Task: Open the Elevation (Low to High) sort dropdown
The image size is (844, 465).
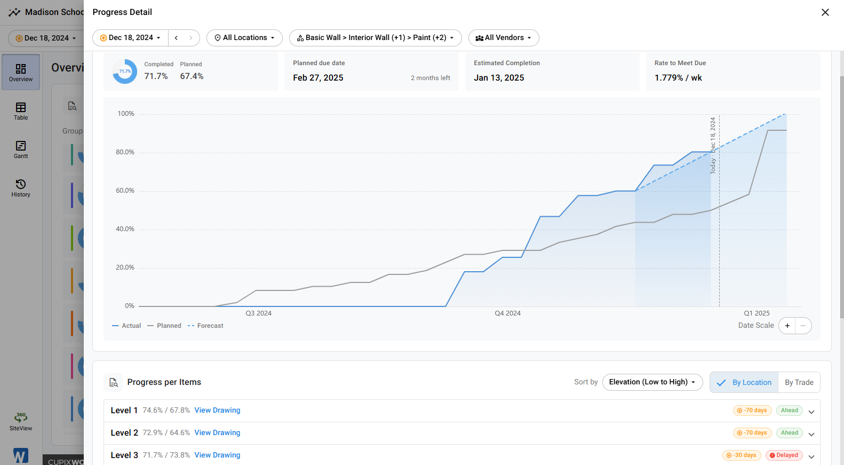Action: tap(652, 382)
